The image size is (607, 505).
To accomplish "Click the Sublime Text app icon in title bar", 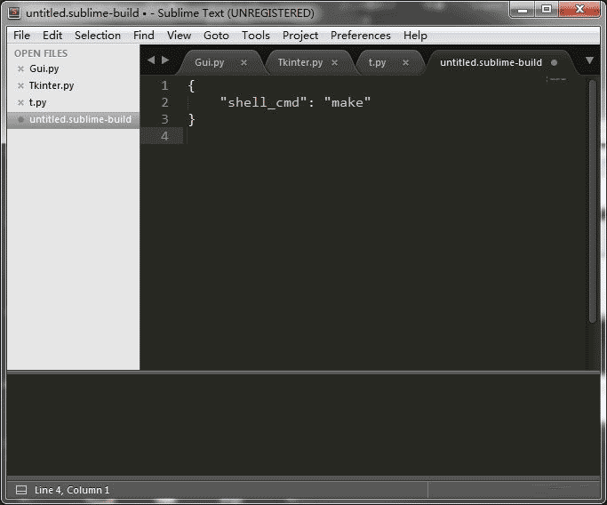I will pyautogui.click(x=14, y=12).
